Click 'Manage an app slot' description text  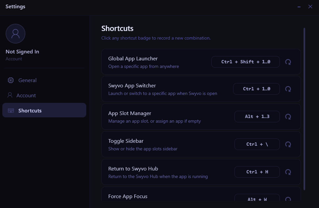click(x=154, y=121)
